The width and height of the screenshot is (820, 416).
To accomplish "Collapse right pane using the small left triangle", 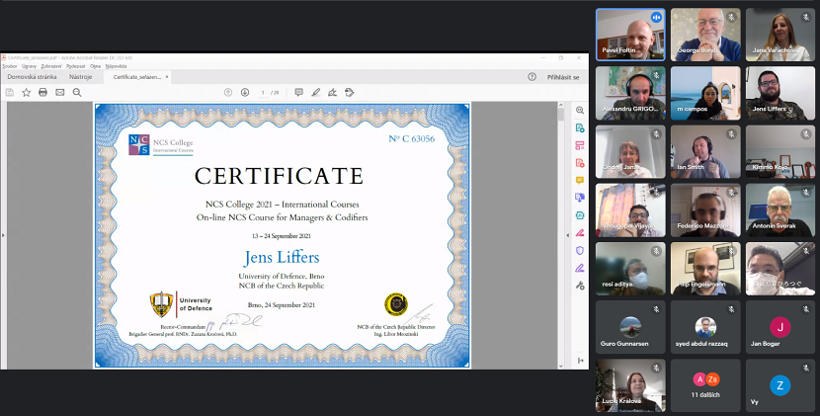I will point(568,235).
